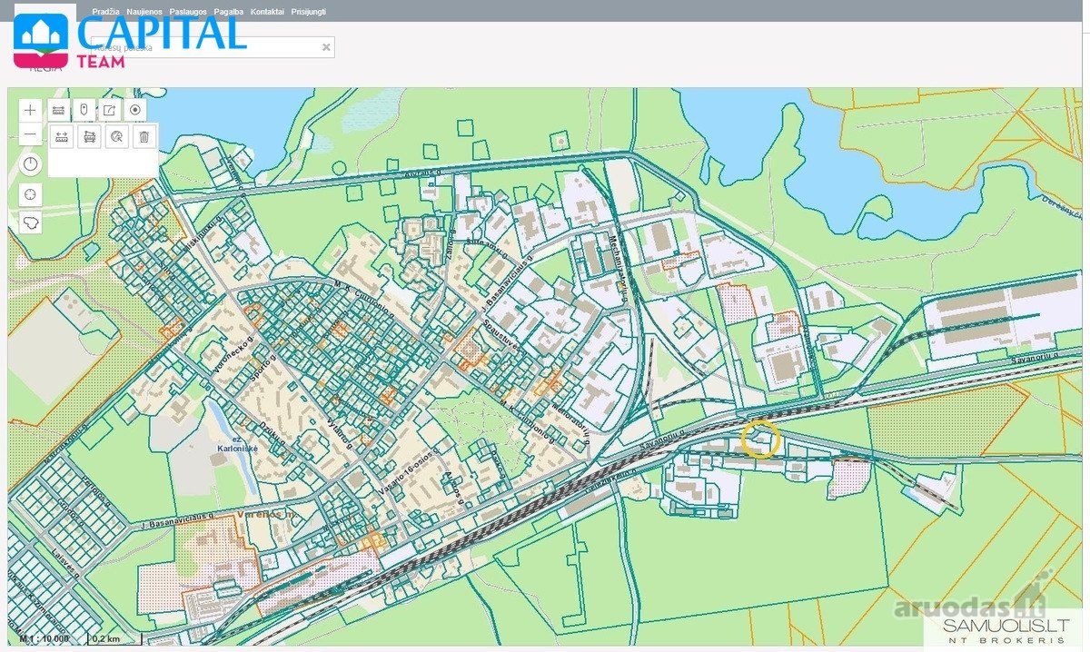Click the circular target point tool
The image size is (1090, 652).
click(135, 110)
